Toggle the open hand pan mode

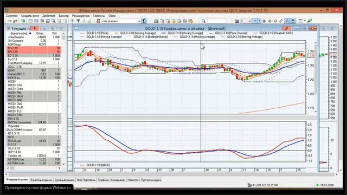click(x=293, y=21)
